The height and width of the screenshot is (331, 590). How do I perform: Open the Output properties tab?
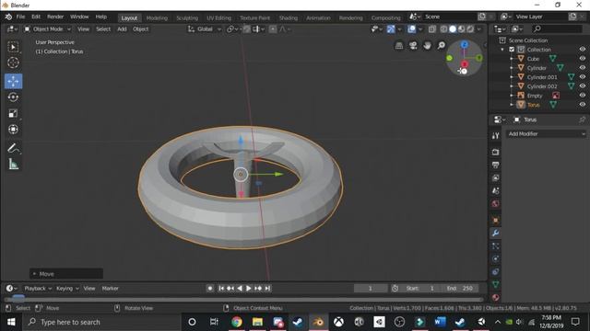(x=496, y=165)
